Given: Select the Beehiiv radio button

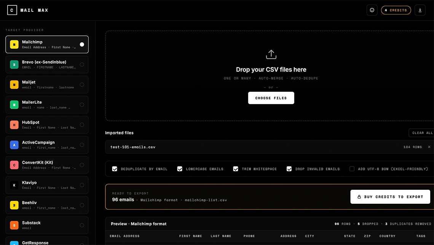Looking at the screenshot, I should [82, 205].
